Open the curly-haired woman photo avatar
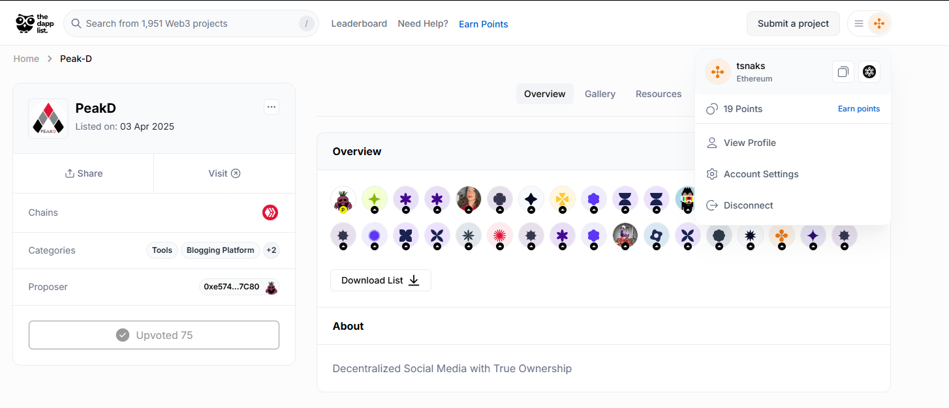949x408 pixels. [469, 199]
